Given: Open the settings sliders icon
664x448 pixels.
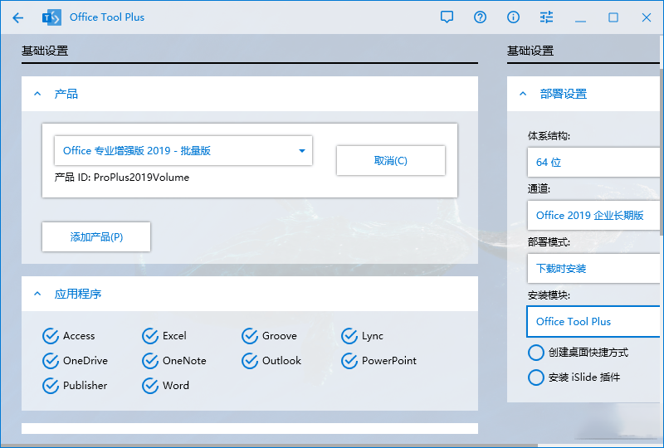Looking at the screenshot, I should 546,17.
